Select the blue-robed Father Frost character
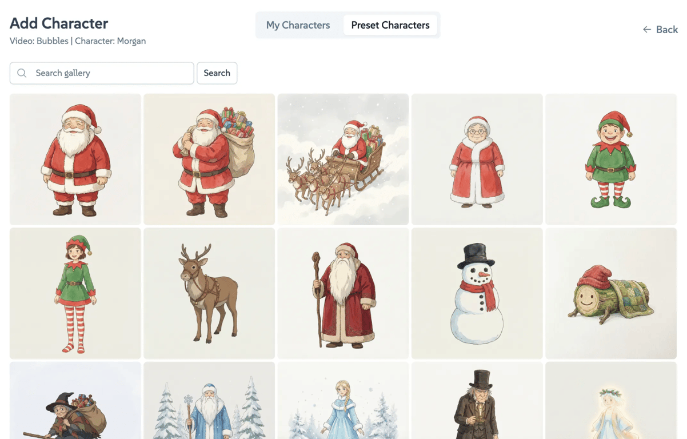The height and width of the screenshot is (439, 687). coord(209,400)
